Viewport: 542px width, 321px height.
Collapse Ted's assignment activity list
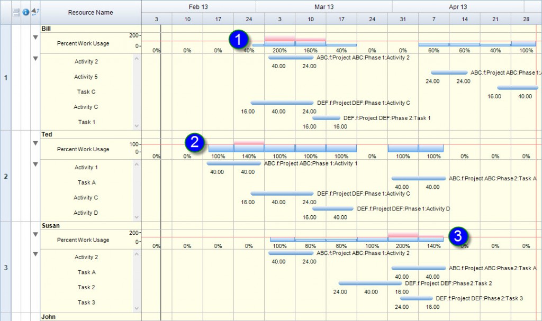click(35, 164)
